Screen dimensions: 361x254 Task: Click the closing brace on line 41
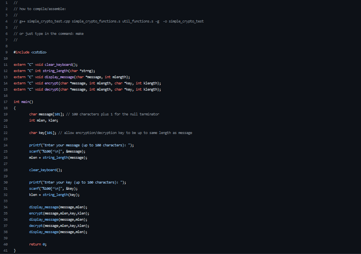coord(14,250)
